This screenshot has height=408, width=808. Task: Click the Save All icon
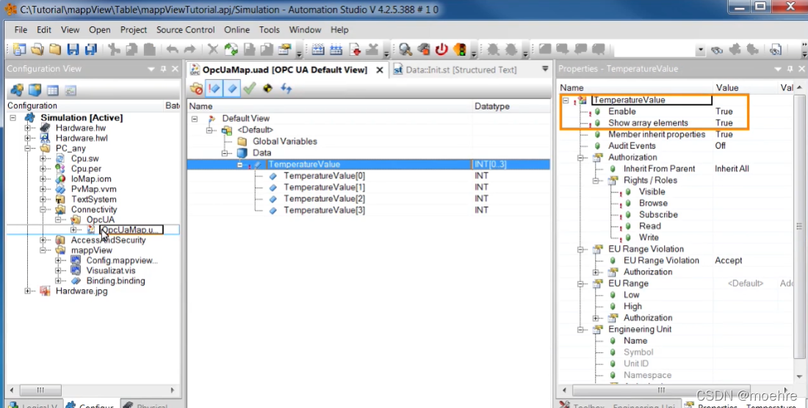coord(91,49)
